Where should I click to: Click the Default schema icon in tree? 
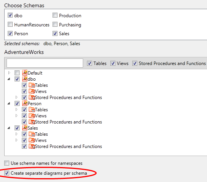click(25, 73)
